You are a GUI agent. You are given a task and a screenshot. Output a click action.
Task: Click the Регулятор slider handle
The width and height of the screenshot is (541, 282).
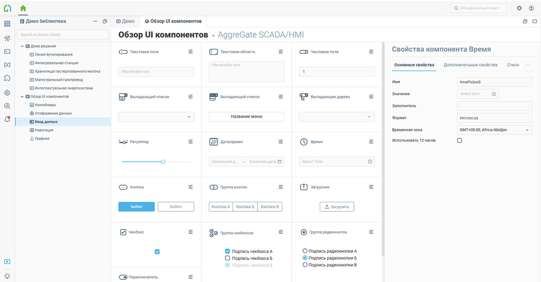coord(163,161)
